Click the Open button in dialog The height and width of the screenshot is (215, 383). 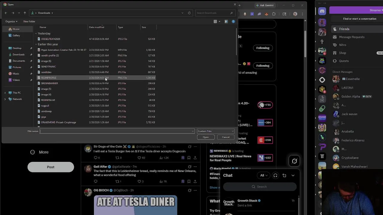pos(206,137)
